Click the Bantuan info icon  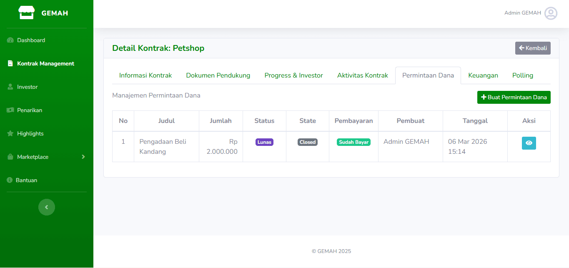[x=10, y=180]
